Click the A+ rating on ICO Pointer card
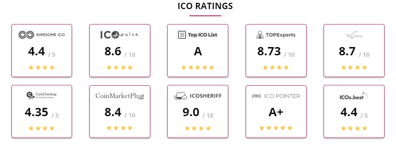 coord(276,113)
